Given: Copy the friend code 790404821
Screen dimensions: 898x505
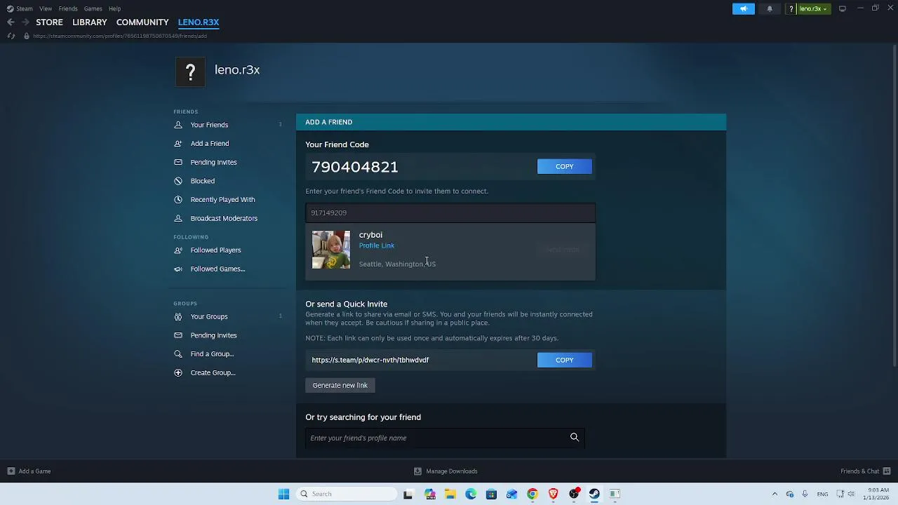Looking at the screenshot, I should tap(565, 166).
